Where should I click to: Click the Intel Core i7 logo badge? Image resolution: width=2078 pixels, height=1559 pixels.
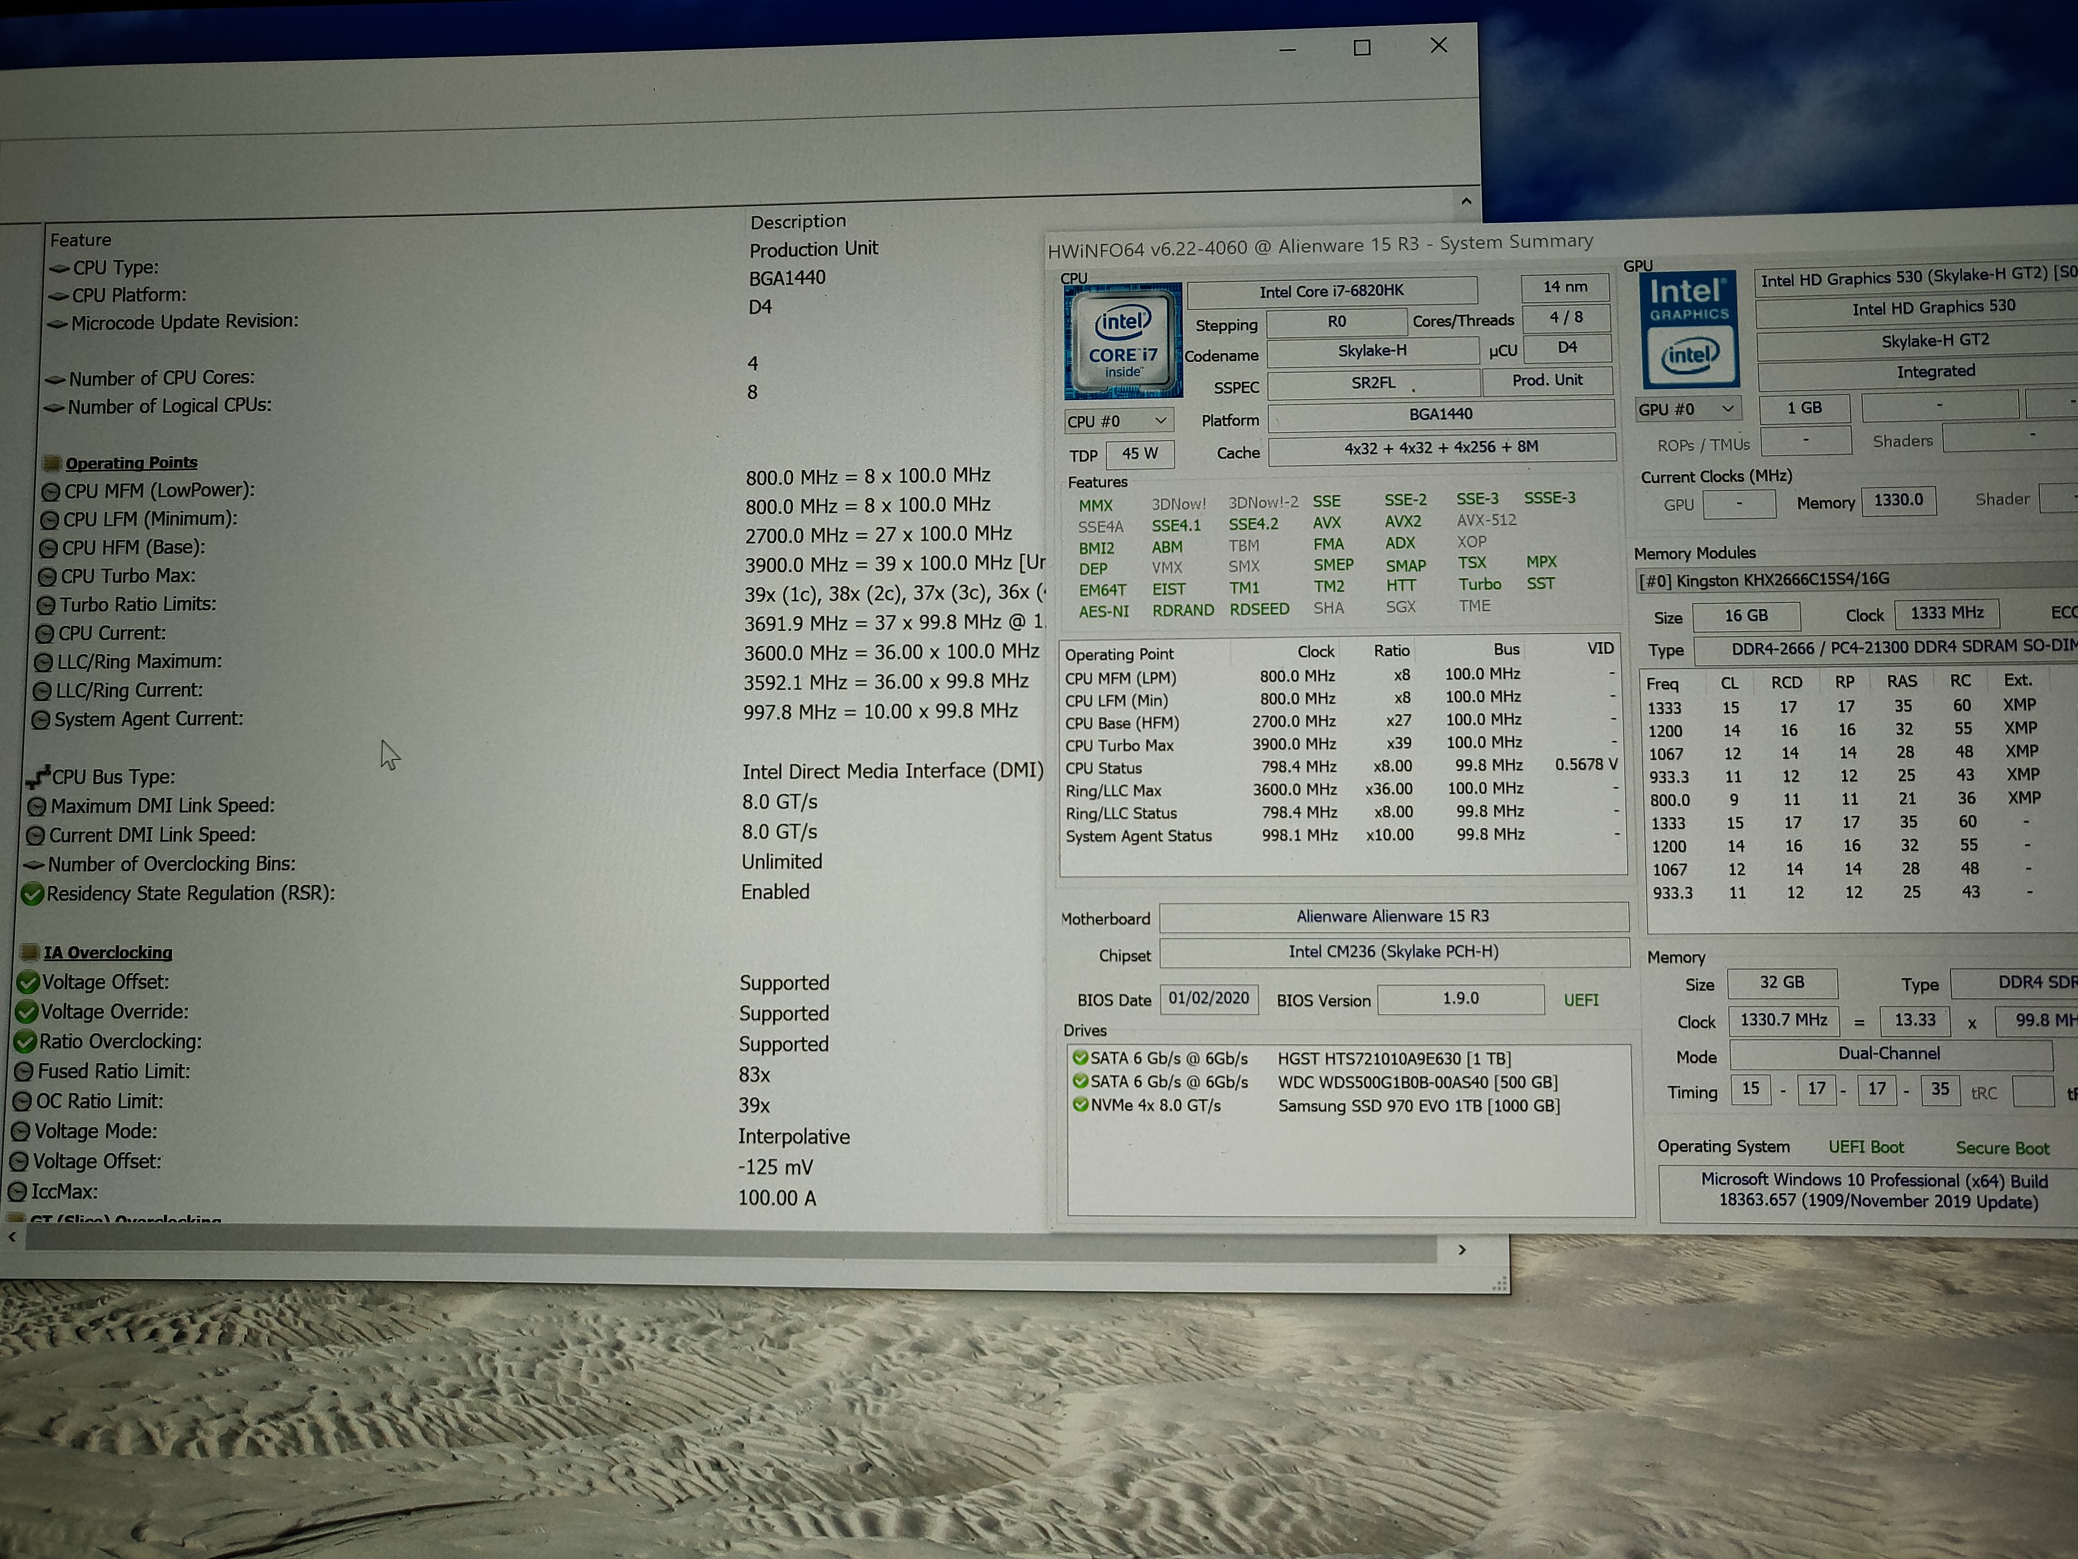click(1122, 342)
